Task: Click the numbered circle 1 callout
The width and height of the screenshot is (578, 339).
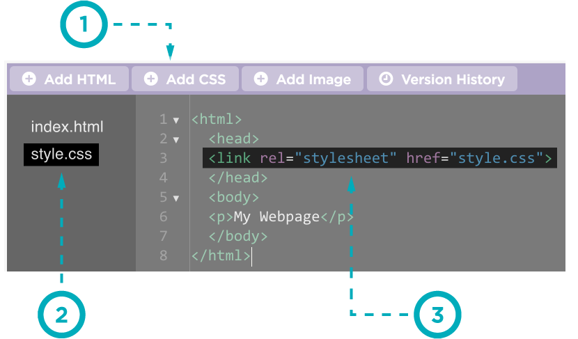Action: pyautogui.click(x=83, y=25)
